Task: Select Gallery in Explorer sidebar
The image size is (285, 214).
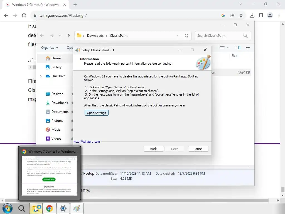Action: [56, 67]
